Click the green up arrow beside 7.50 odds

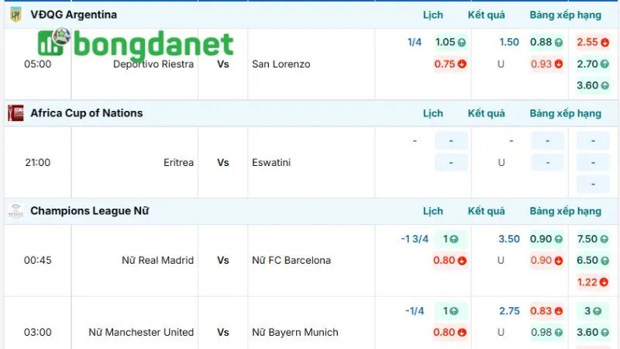coord(604,239)
